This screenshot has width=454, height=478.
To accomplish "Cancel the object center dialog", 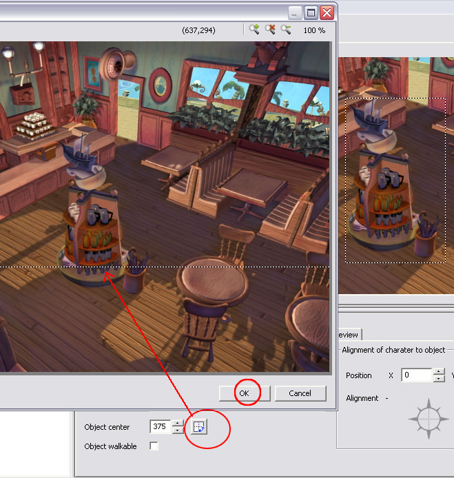I will click(x=300, y=393).
